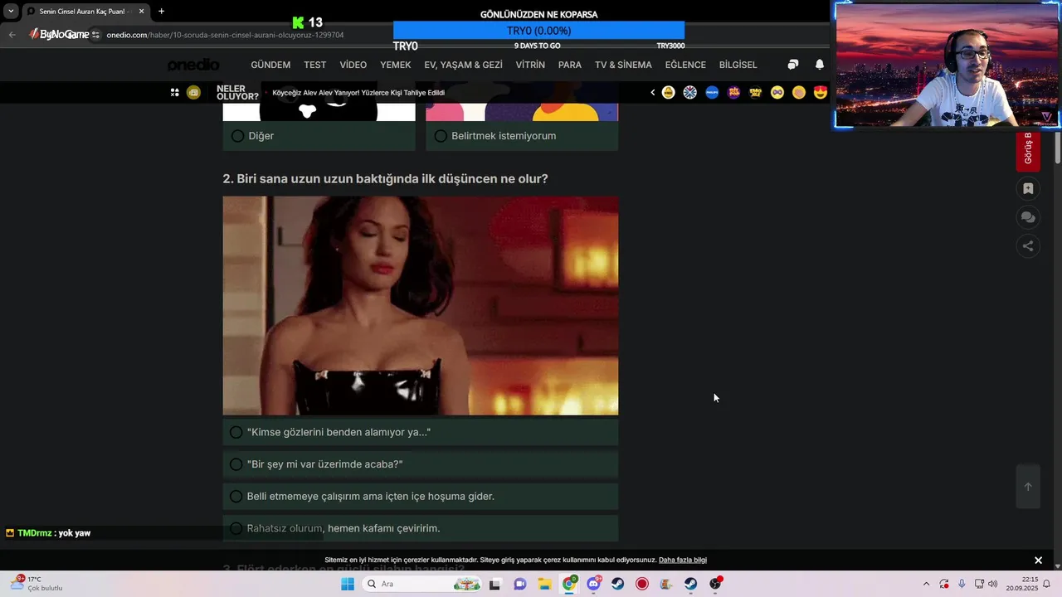Click the OBS Studio taskbar icon
1062x597 pixels.
pos(715,584)
